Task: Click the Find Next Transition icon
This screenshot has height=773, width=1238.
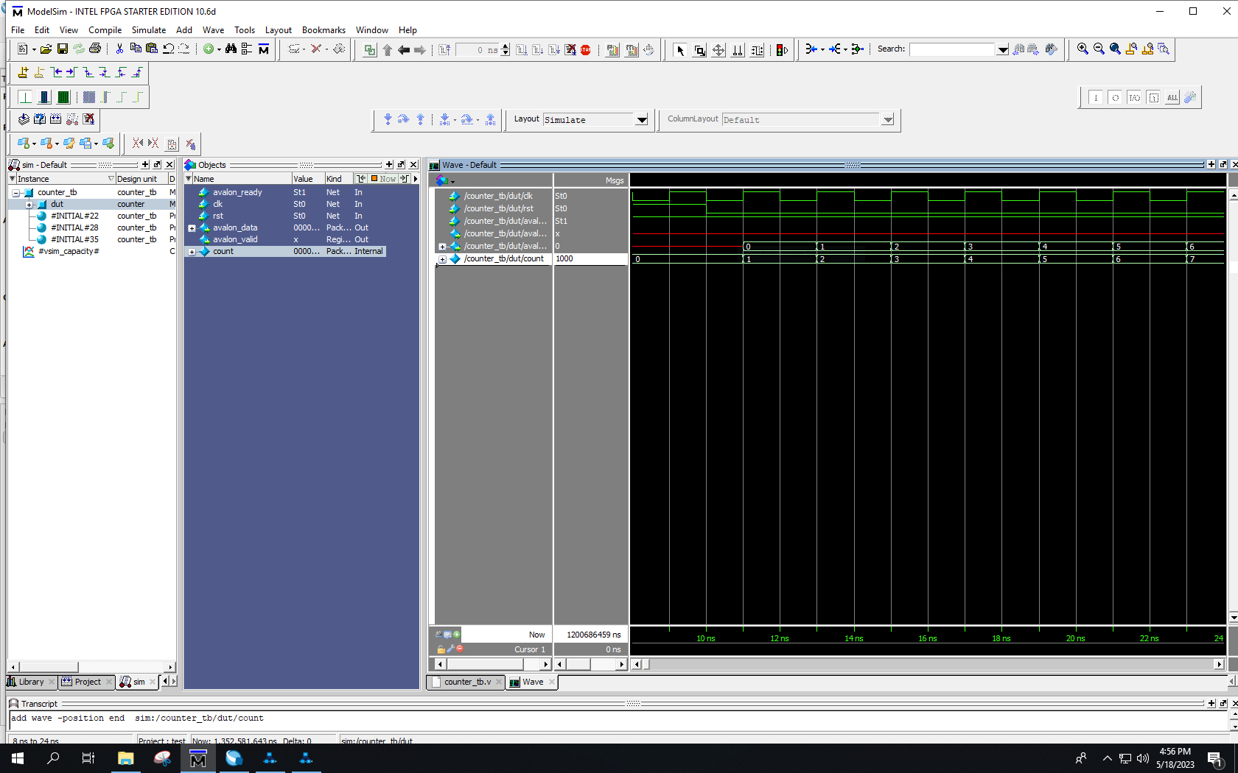Action: (71, 73)
